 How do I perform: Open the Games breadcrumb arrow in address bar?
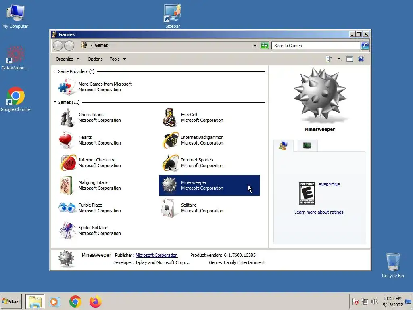point(92,45)
